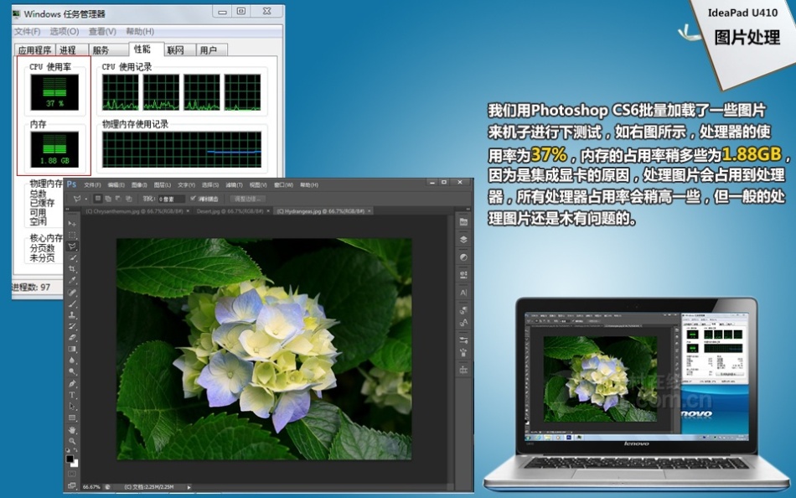Select the Brush tool
The height and width of the screenshot is (498, 796).
72,303
